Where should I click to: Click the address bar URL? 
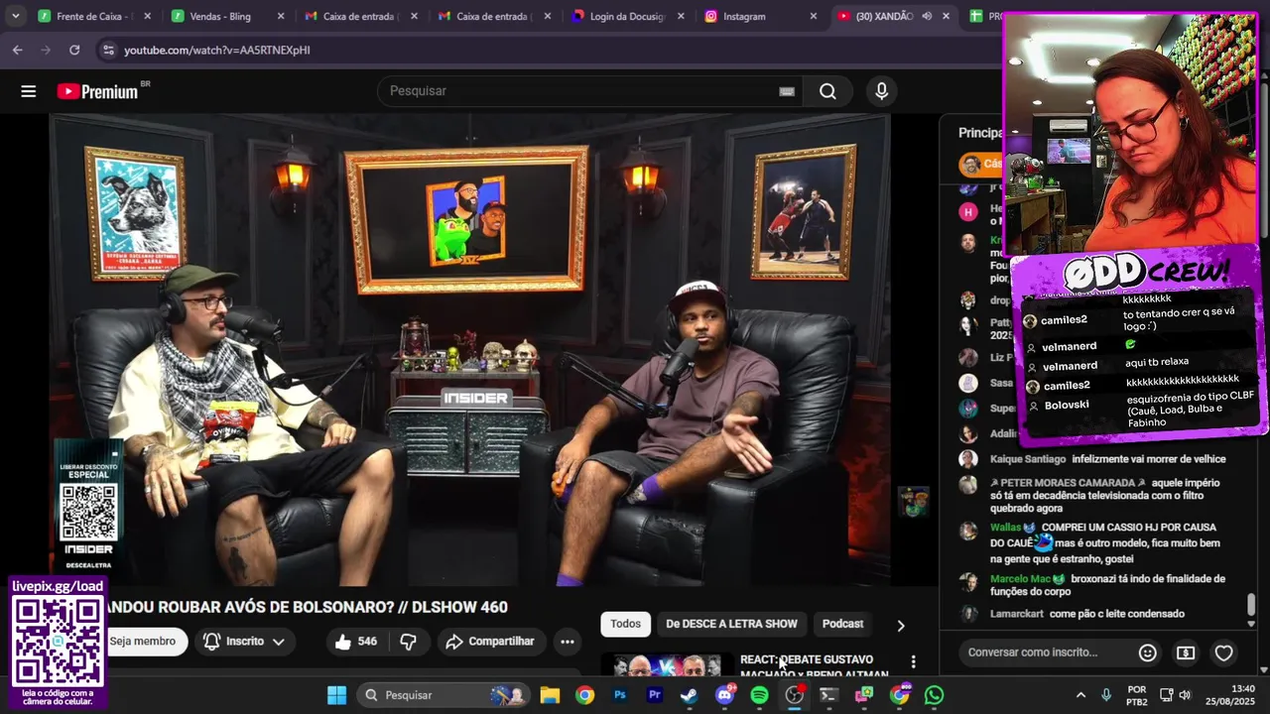217,50
